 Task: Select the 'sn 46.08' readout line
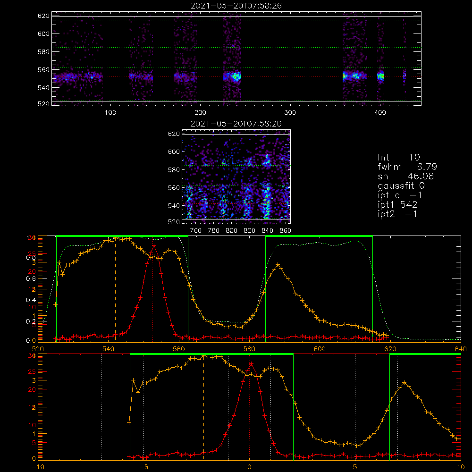point(406,176)
